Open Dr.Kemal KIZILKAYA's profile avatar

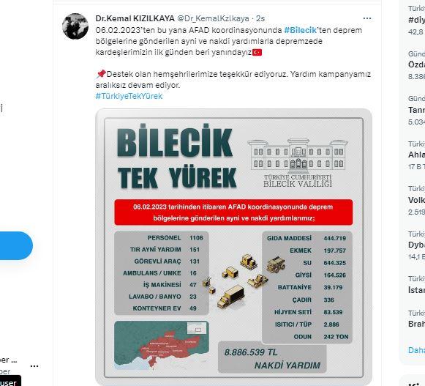(75, 26)
